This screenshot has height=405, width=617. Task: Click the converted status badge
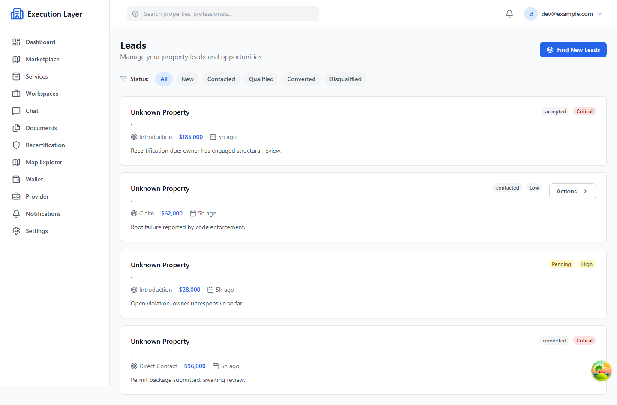pos(554,341)
